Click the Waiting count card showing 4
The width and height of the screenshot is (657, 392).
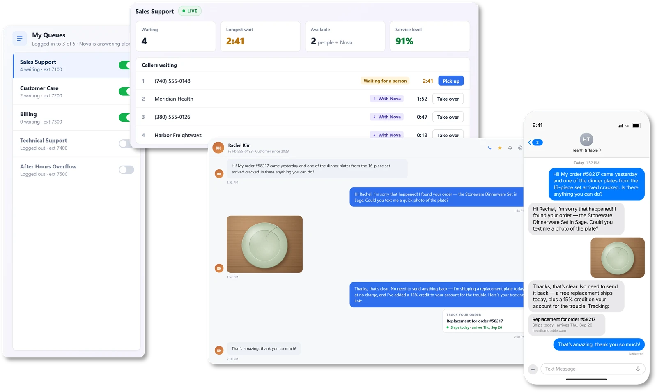pyautogui.click(x=176, y=37)
